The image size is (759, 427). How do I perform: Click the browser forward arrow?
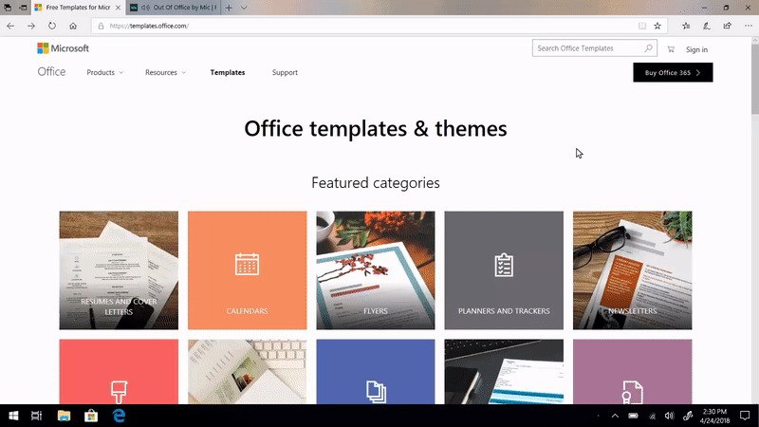coord(31,26)
